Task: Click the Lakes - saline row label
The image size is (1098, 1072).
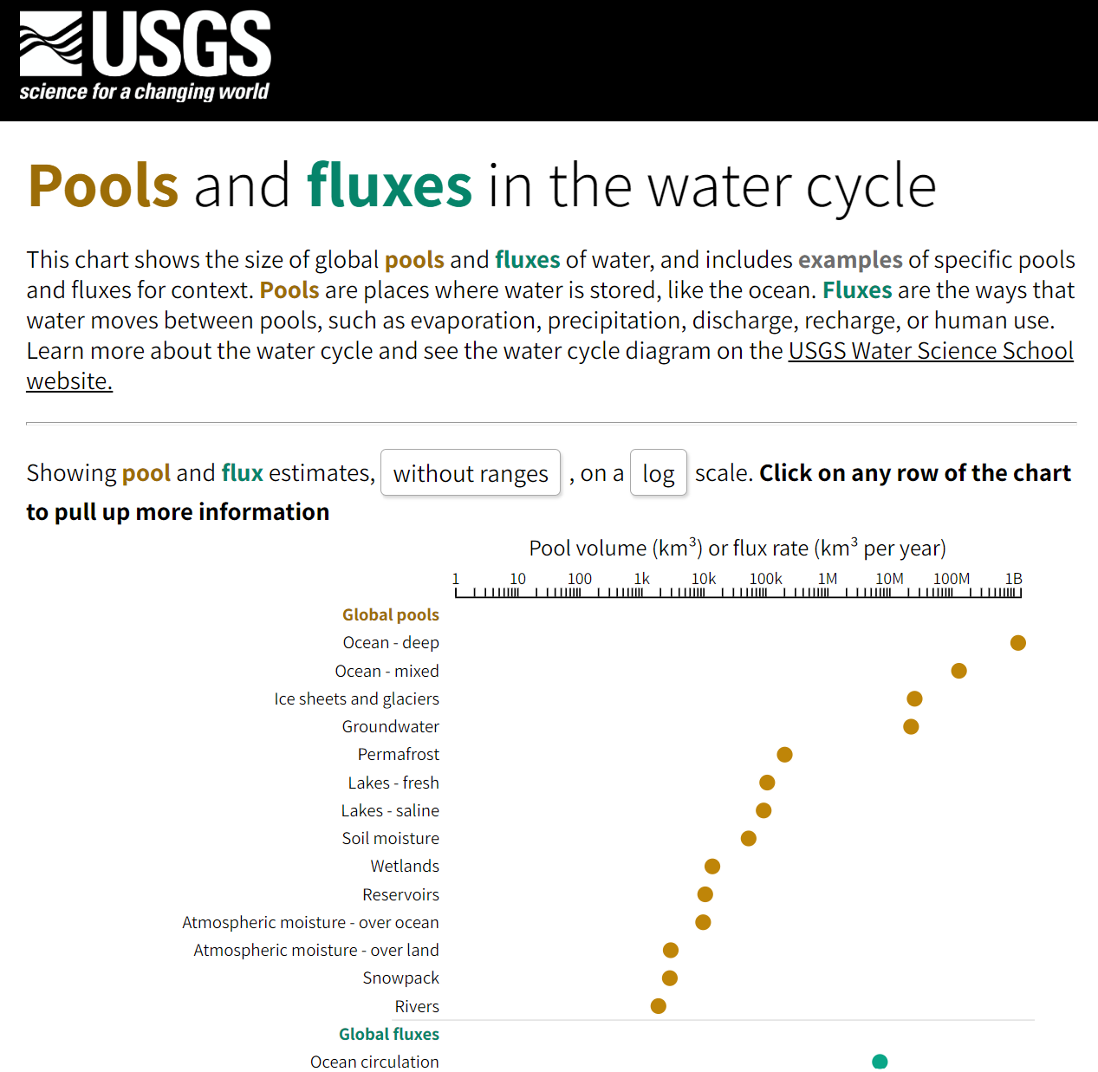Action: click(390, 810)
